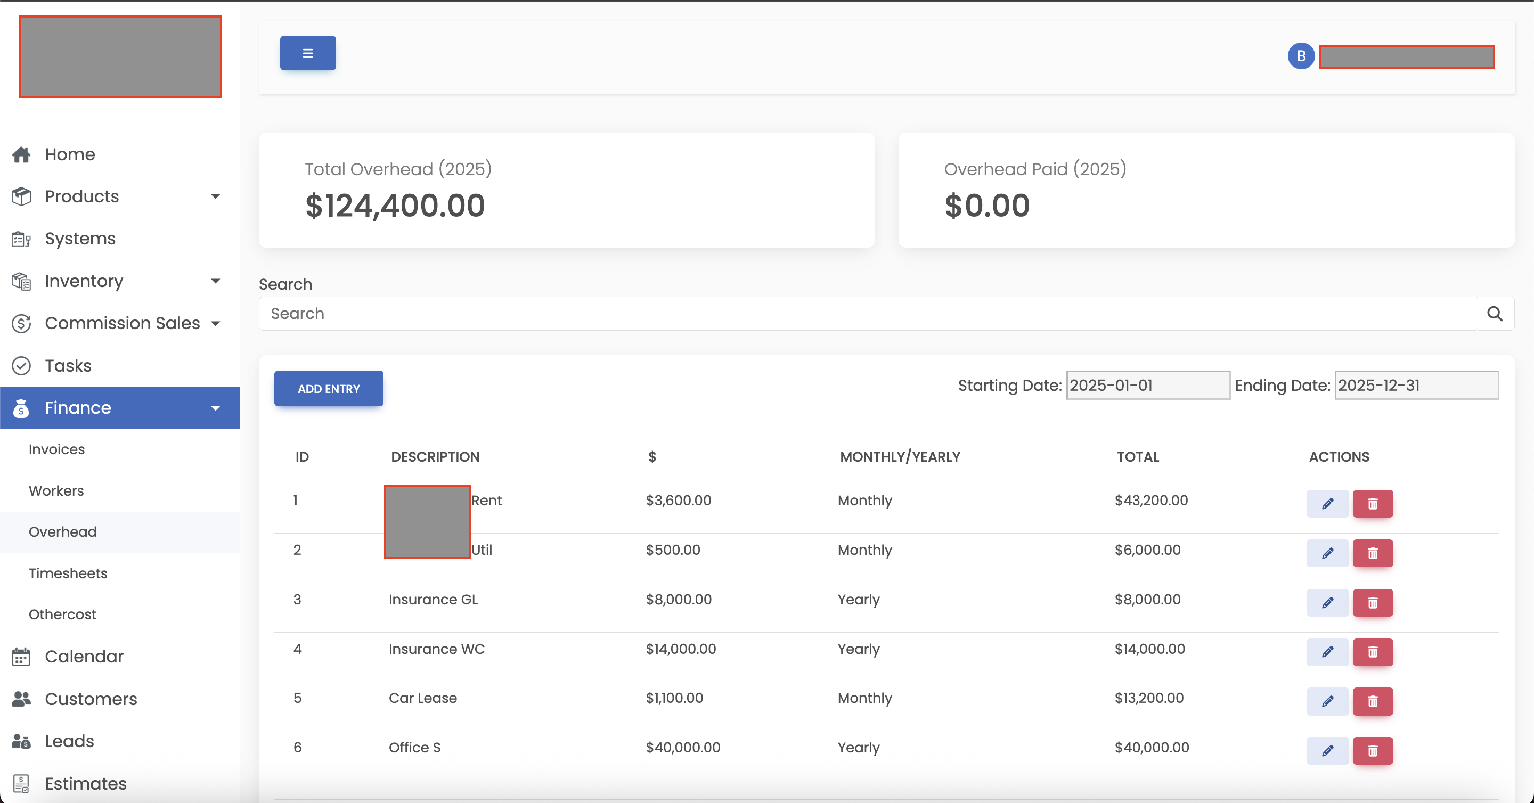The width and height of the screenshot is (1534, 803).
Task: Click the Customers people icon
Action: click(22, 699)
